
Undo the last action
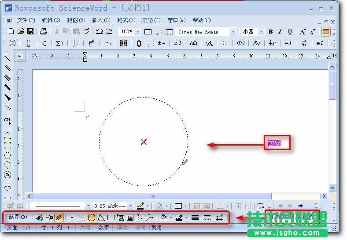(99, 31)
